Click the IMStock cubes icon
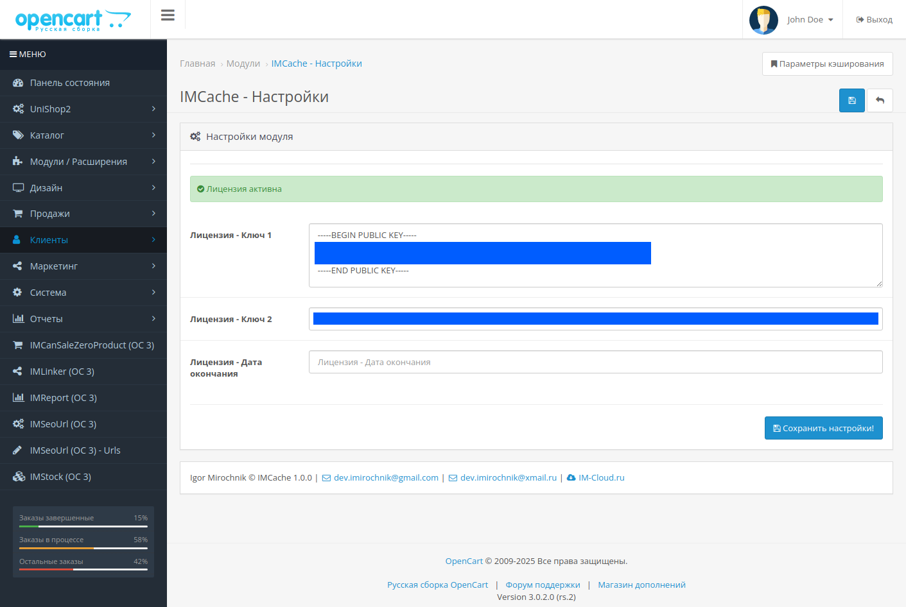Screen dimensions: 906x607 point(19,477)
